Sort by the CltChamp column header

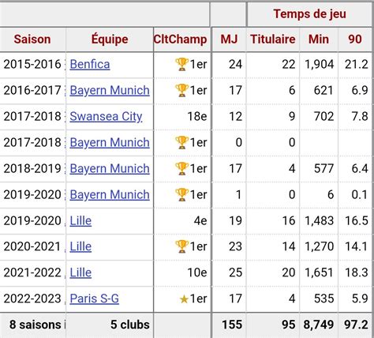point(181,39)
